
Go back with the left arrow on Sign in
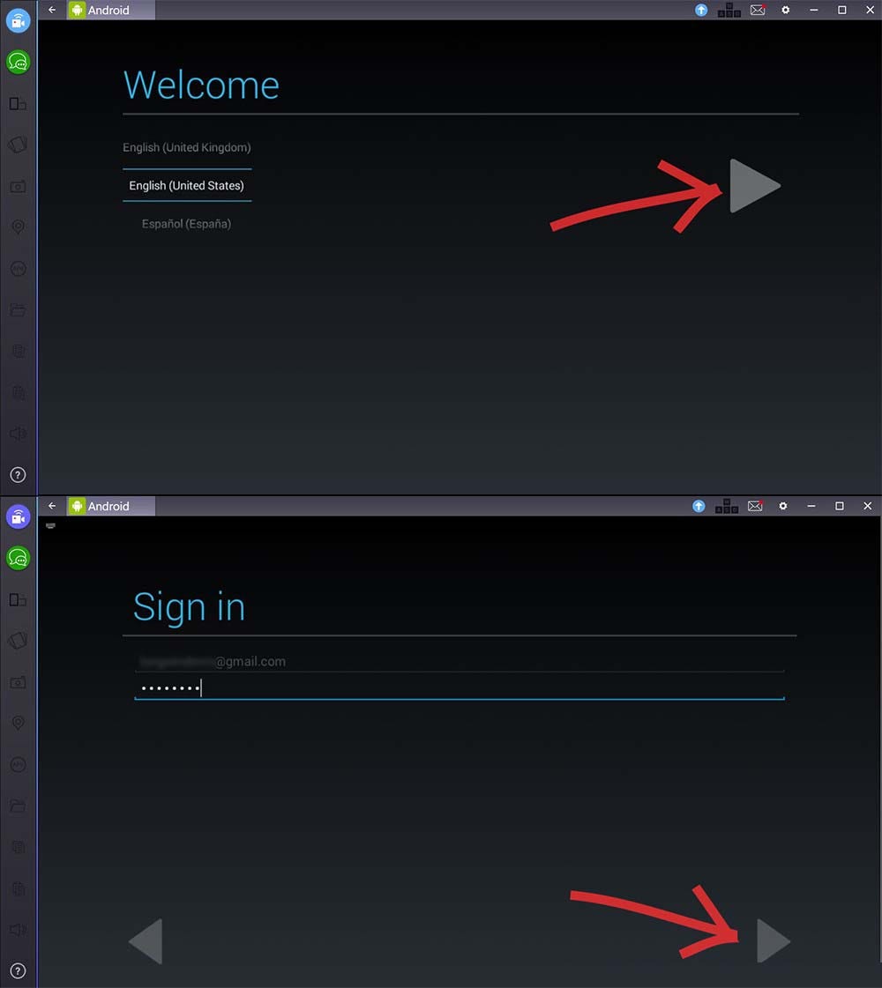[x=146, y=940]
